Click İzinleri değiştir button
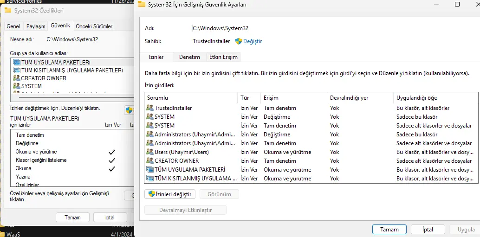 coord(170,194)
